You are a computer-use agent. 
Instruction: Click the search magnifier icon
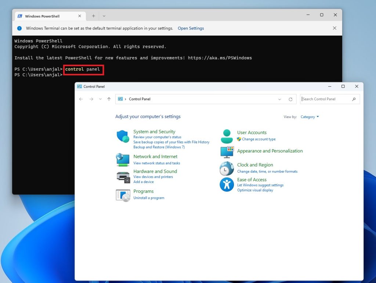point(353,99)
